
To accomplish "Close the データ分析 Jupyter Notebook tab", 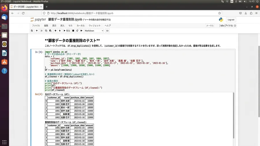I will pos(41,7).
